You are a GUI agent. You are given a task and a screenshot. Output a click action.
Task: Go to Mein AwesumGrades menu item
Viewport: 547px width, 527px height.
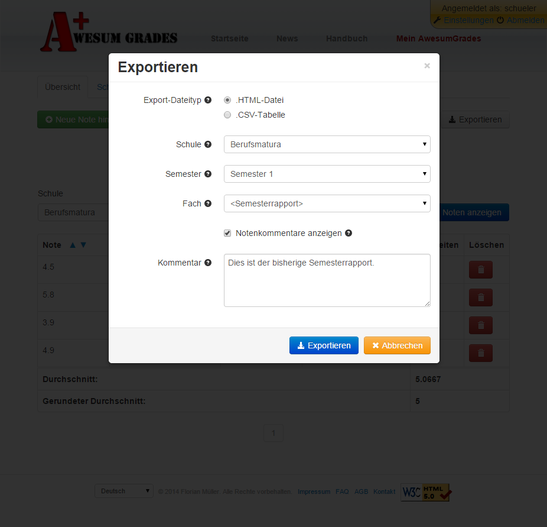coord(438,38)
